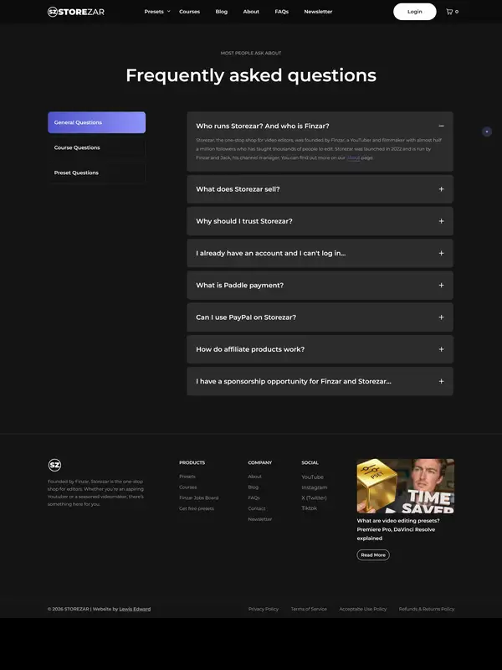Screen dimensions: 502x670
Task: Visit Instagram social link
Action: (315, 487)
